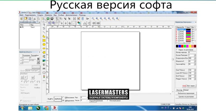Select the Pick arrow tool

(x=44, y=24)
